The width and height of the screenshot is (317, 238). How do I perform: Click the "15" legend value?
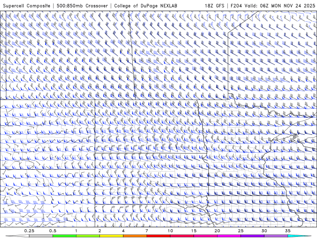coord(194,231)
